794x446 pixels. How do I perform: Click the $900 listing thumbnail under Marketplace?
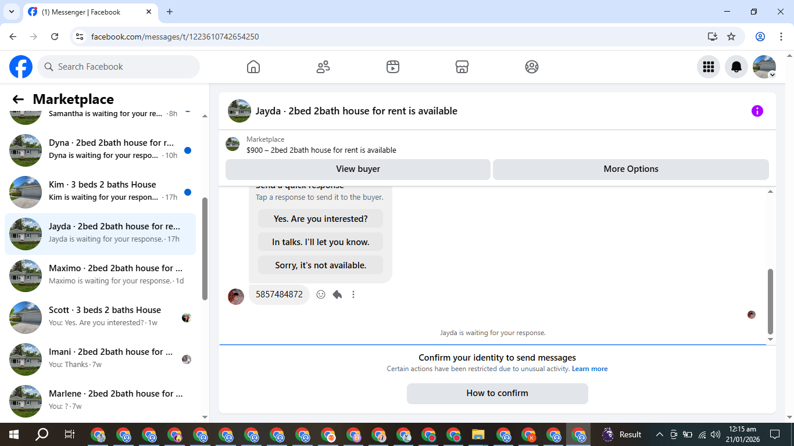point(233,144)
